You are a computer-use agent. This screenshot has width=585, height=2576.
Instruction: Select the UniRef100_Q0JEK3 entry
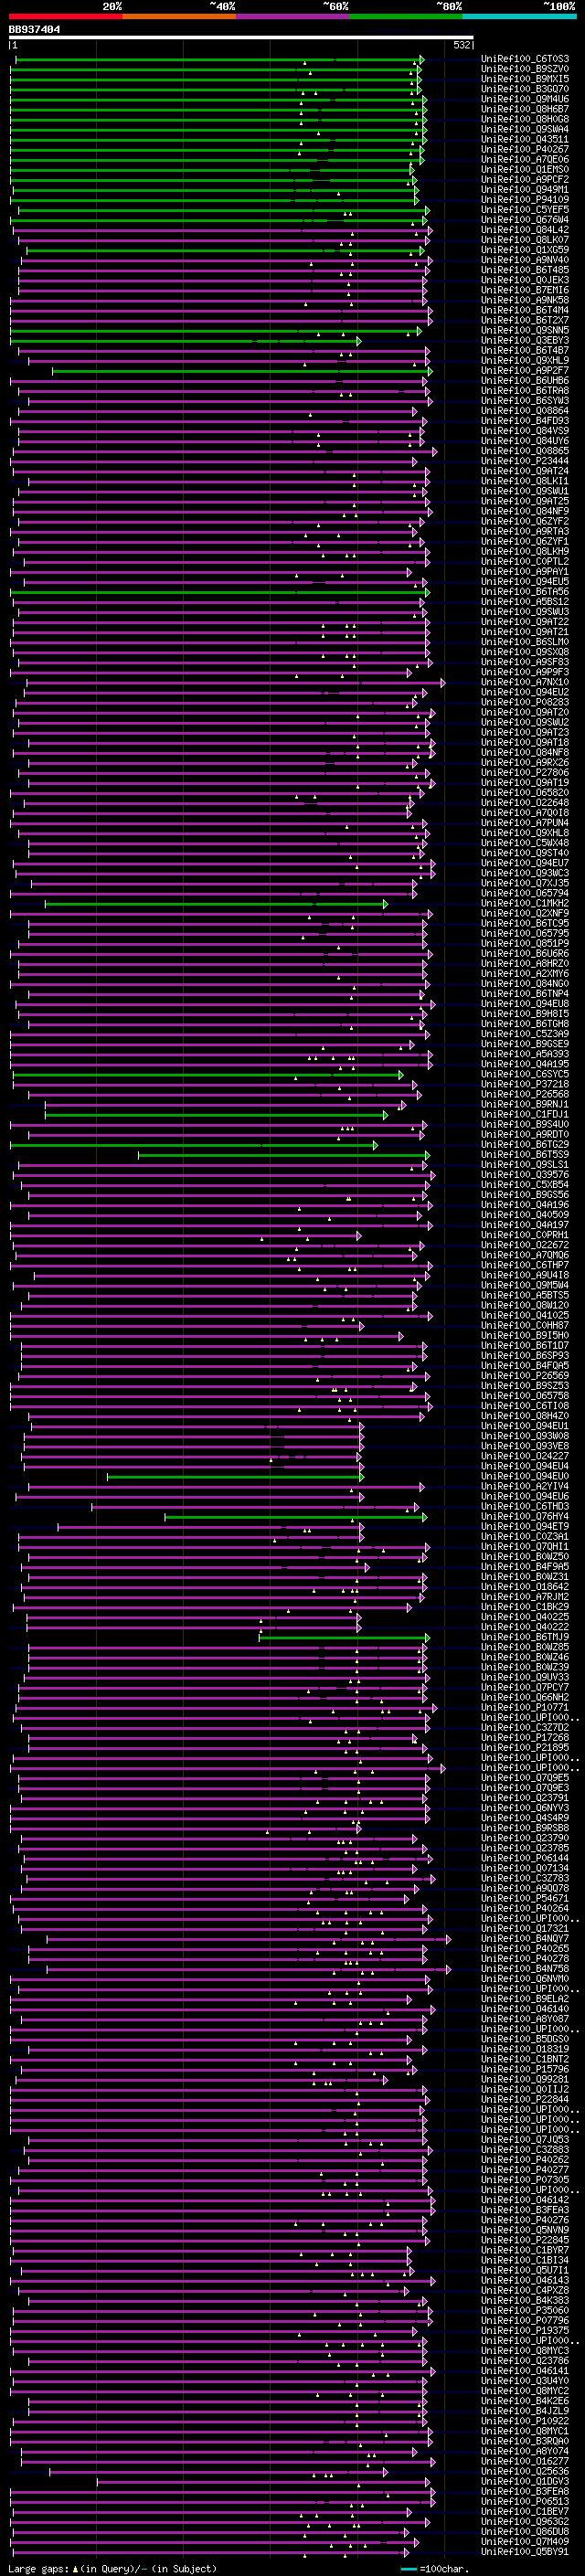(x=525, y=280)
